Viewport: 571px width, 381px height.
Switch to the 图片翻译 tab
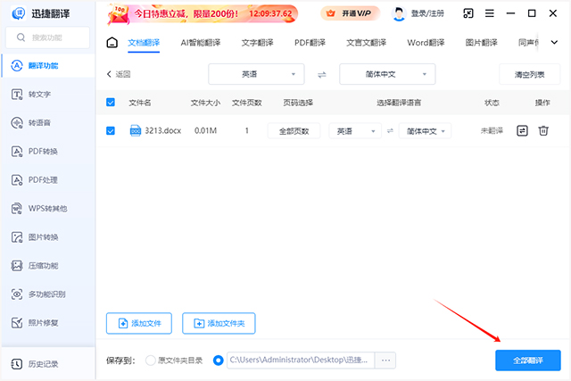482,43
